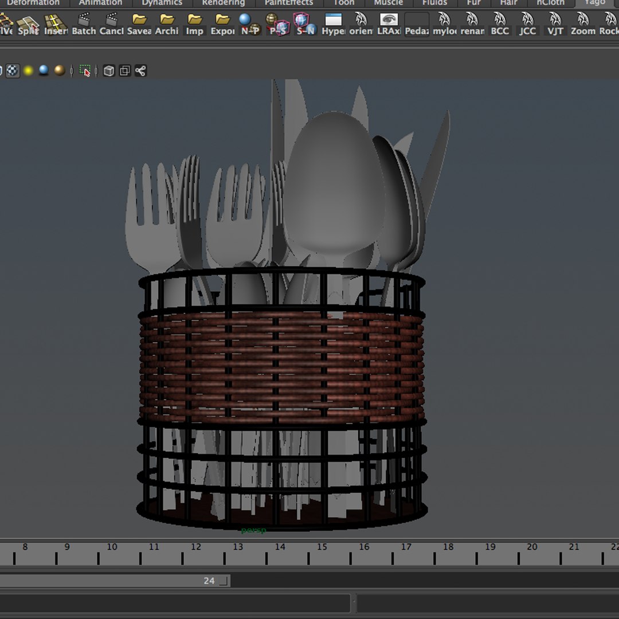Click the Archi folder shelf icon
This screenshot has height=619, width=619.
pyautogui.click(x=167, y=23)
